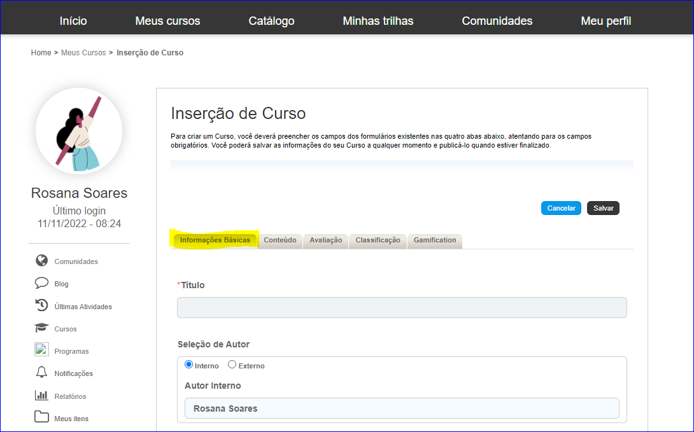Viewport: 694px width, 432px height.
Task: Click the Relatórios bar chart icon
Action: click(41, 395)
